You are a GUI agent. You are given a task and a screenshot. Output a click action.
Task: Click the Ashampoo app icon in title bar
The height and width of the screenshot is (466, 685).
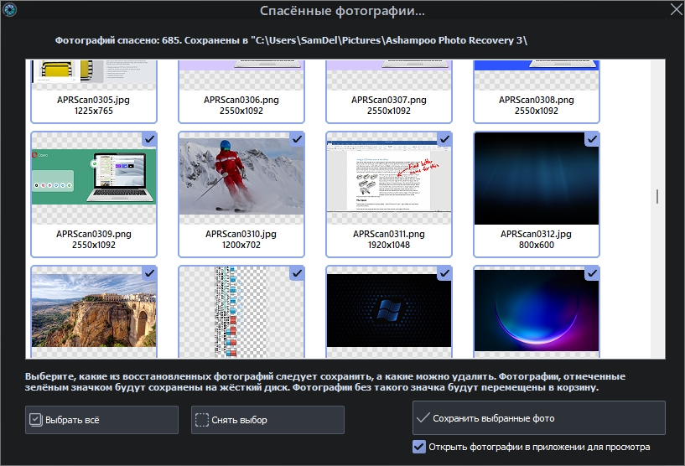pyautogui.click(x=10, y=10)
